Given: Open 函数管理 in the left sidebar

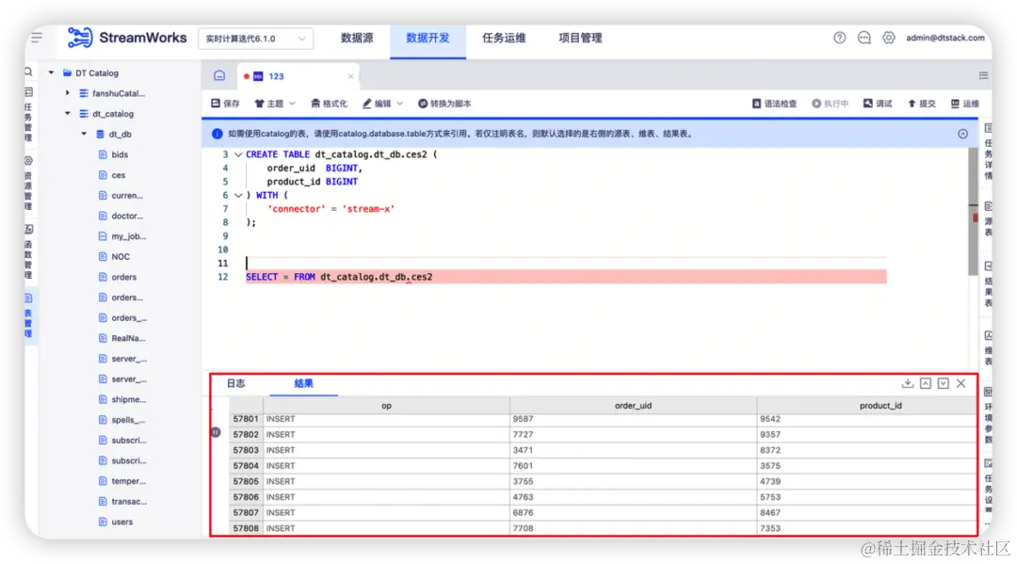Looking at the screenshot, I should [x=28, y=251].
